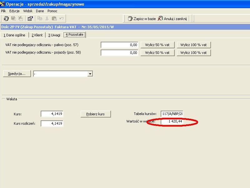The image size is (250, 188).
Task: Open the Edycje menu
Action: (14, 11)
